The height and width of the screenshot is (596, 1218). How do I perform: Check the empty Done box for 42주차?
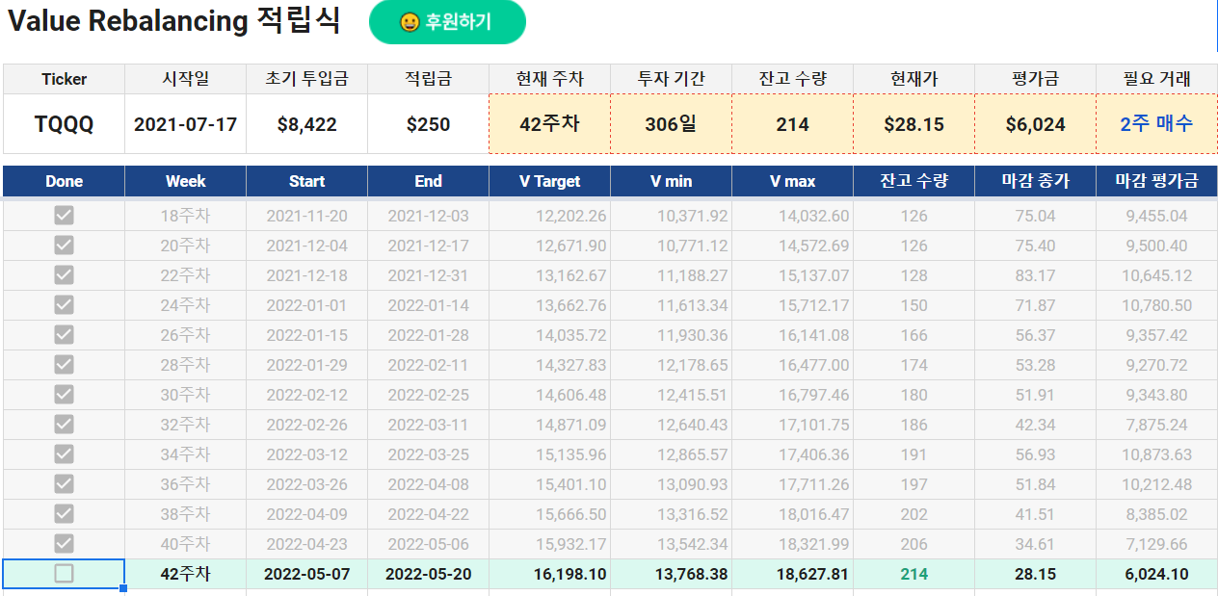tap(64, 574)
